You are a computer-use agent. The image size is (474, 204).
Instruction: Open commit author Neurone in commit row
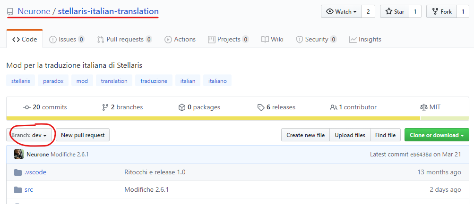click(x=38, y=154)
